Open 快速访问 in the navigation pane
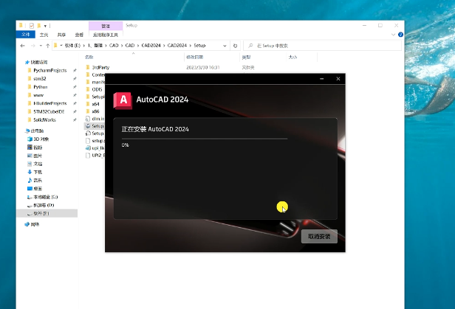 pyautogui.click(x=39, y=62)
